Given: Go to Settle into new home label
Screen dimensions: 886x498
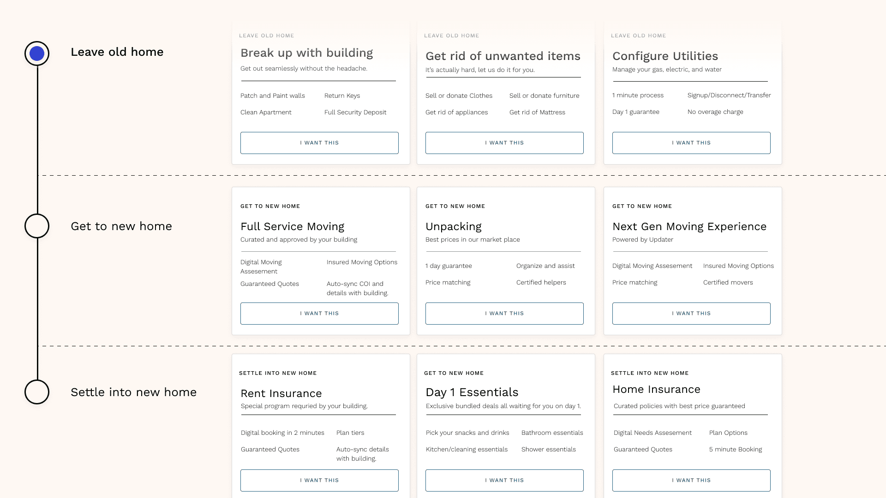Looking at the screenshot, I should point(133,392).
